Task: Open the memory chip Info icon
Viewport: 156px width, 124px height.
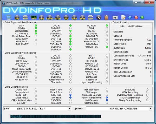Action: coord(34,17)
